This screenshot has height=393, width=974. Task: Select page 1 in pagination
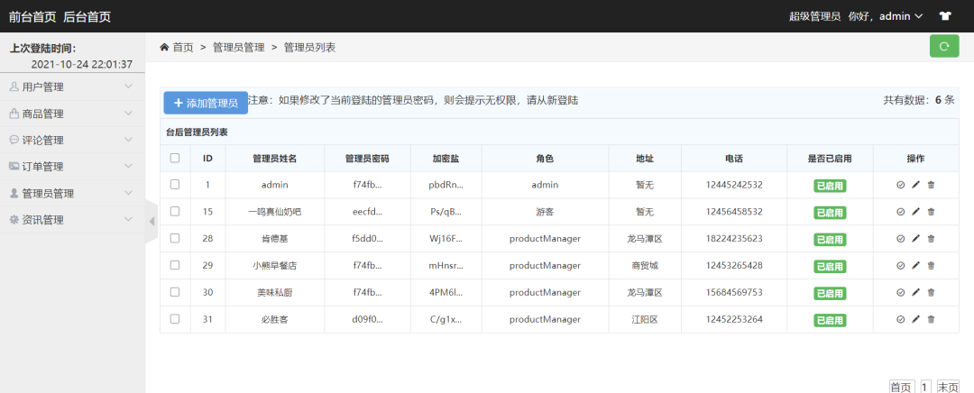point(925,387)
